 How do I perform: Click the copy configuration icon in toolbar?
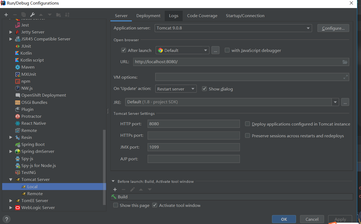coord(24,15)
